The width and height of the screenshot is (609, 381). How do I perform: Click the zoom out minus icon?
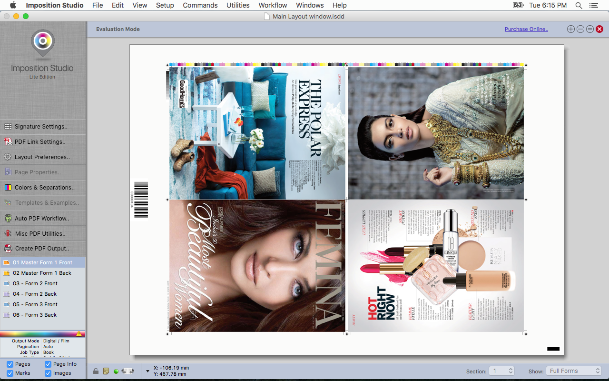point(580,29)
